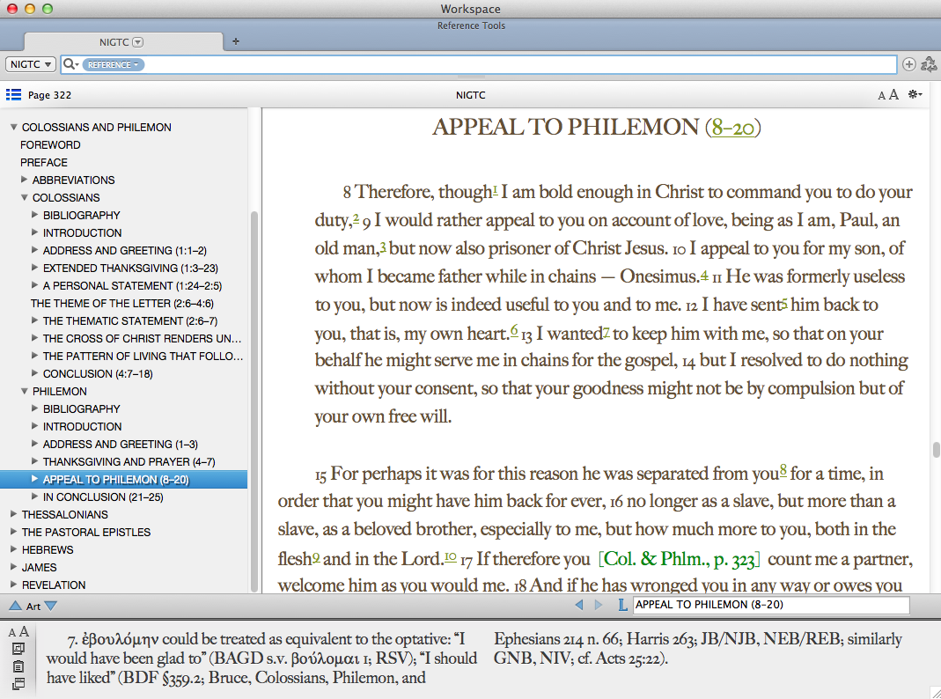Go to previous section with left arrow
The width and height of the screenshot is (941, 699).
(x=579, y=605)
